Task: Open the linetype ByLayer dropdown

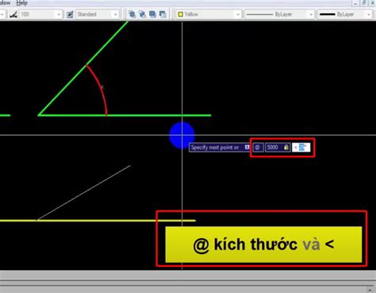Action: coord(311,14)
